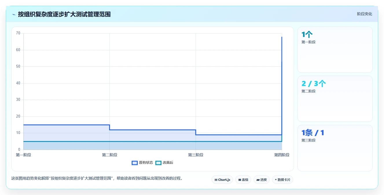This screenshot has height=195, width=384.
Task: Click the 改善后 legend label
Action: point(168,163)
